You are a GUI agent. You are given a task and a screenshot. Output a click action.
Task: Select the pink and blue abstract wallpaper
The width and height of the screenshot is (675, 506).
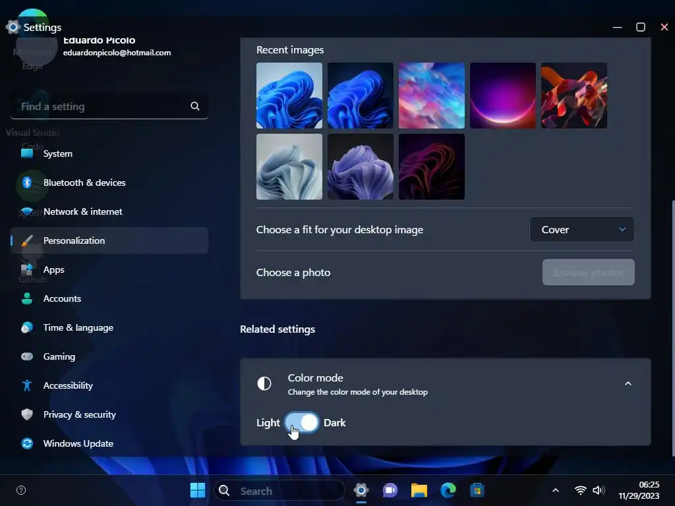click(x=432, y=96)
